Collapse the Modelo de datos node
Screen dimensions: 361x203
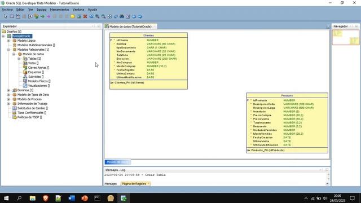14,54
